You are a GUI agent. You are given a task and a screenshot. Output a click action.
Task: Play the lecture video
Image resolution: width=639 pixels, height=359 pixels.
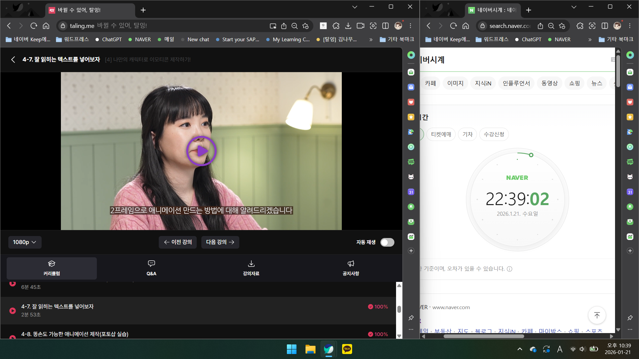(x=201, y=151)
